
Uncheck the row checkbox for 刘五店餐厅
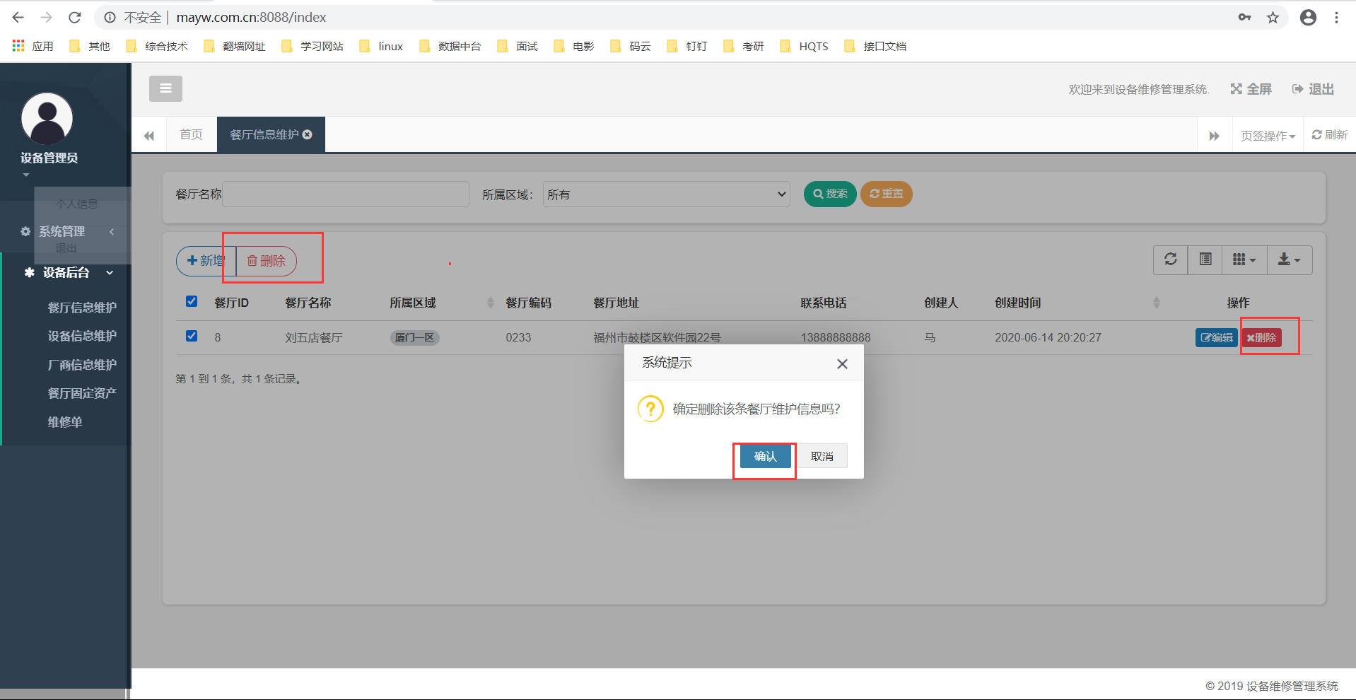tap(191, 336)
